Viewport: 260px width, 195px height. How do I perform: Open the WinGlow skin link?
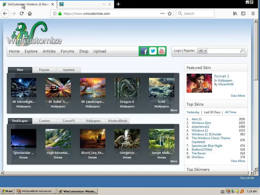pos(198,157)
